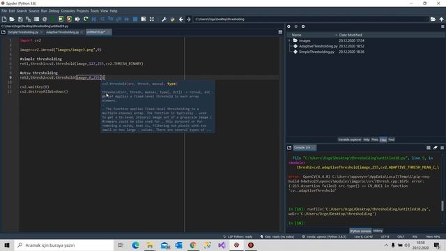Switch to the Plots pane tab
The image size is (446, 251).
[375, 139]
